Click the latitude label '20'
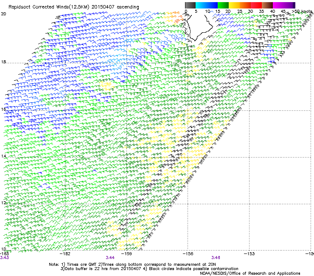This screenshot has width=314, height=276. pos(3,14)
